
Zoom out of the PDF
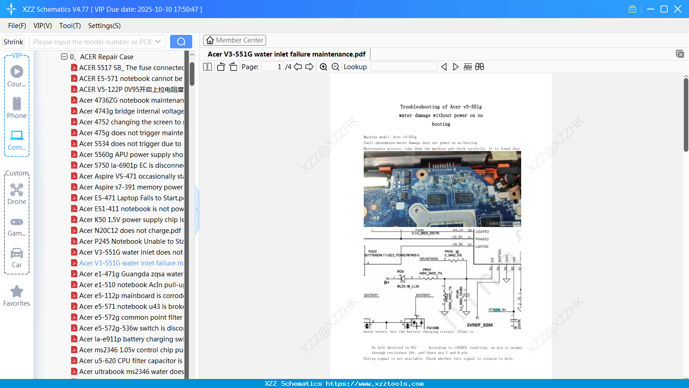click(x=335, y=67)
